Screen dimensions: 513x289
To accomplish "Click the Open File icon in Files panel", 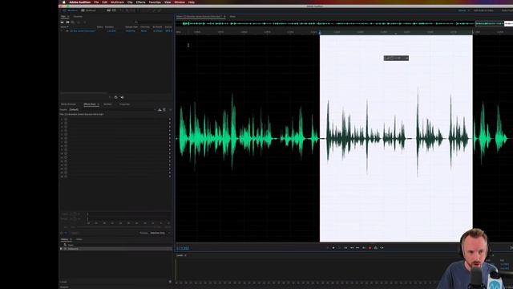I will (62, 22).
